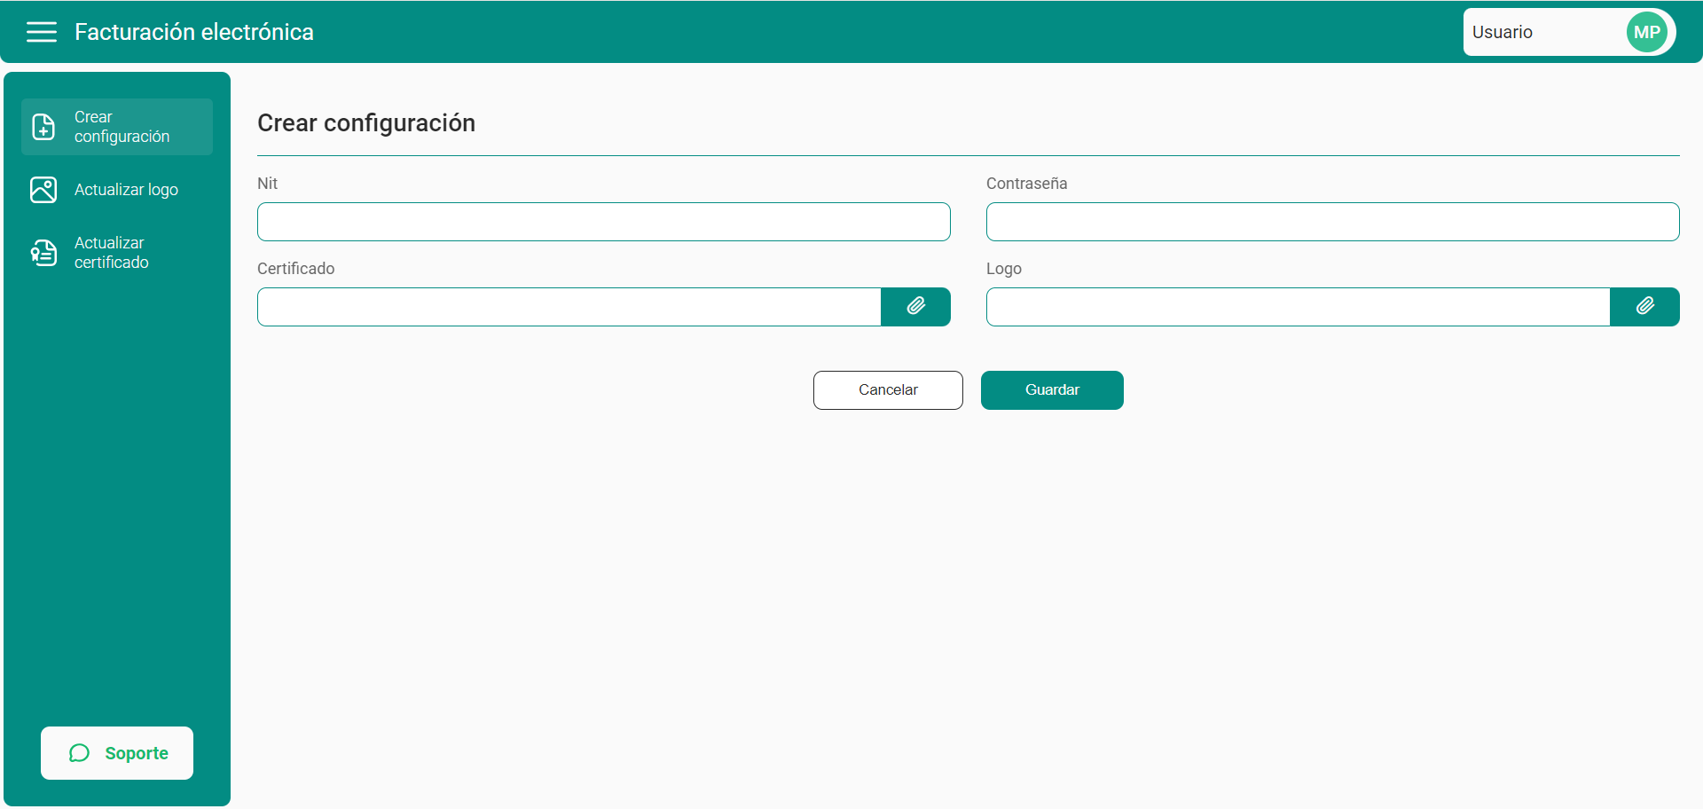The image size is (1703, 809).
Task: Open Actualizar certificado menu item
Action: click(112, 253)
